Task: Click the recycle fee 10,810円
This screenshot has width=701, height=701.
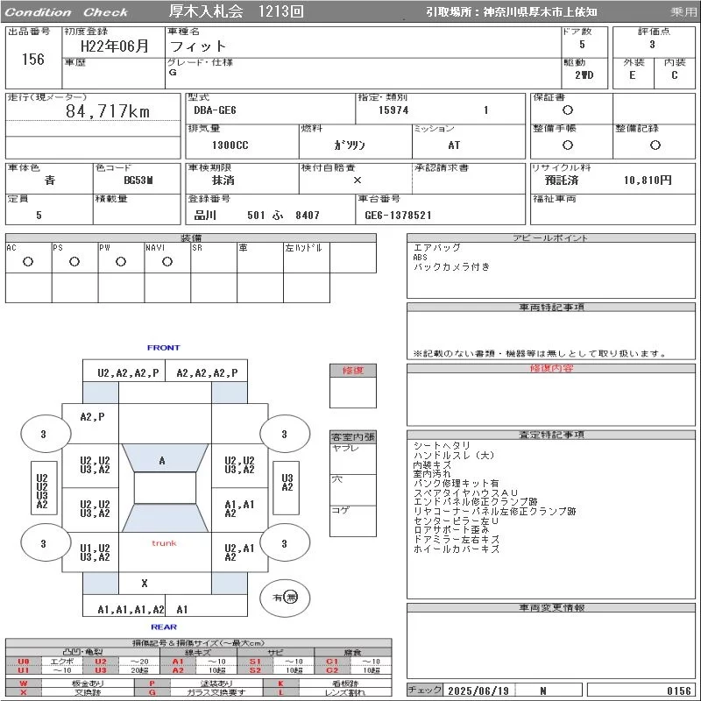Action: coord(648,181)
